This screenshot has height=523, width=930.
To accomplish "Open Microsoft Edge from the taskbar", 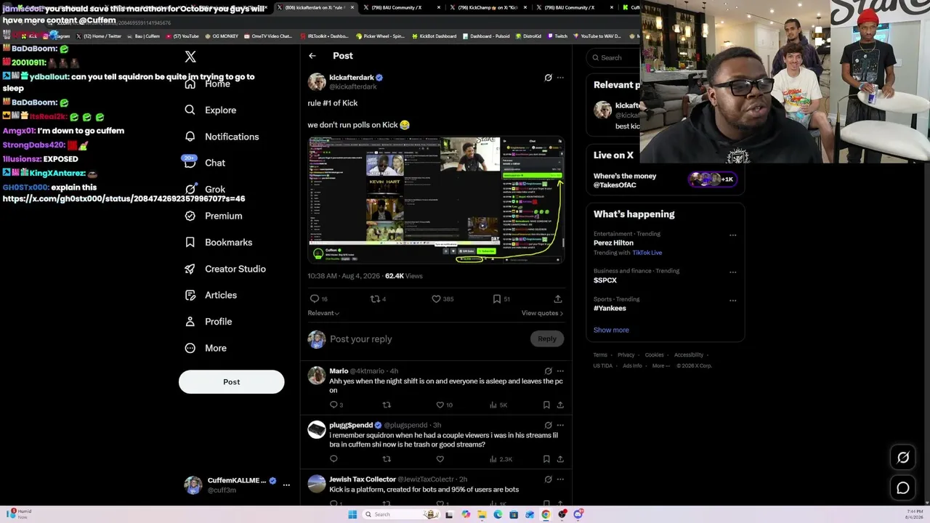I will point(498,514).
